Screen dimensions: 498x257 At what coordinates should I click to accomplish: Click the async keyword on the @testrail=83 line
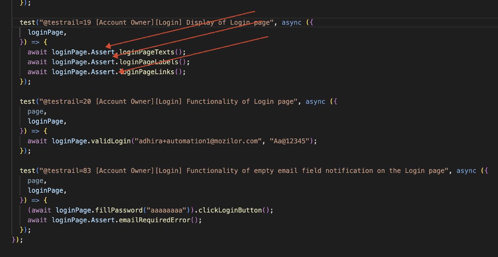466,171
